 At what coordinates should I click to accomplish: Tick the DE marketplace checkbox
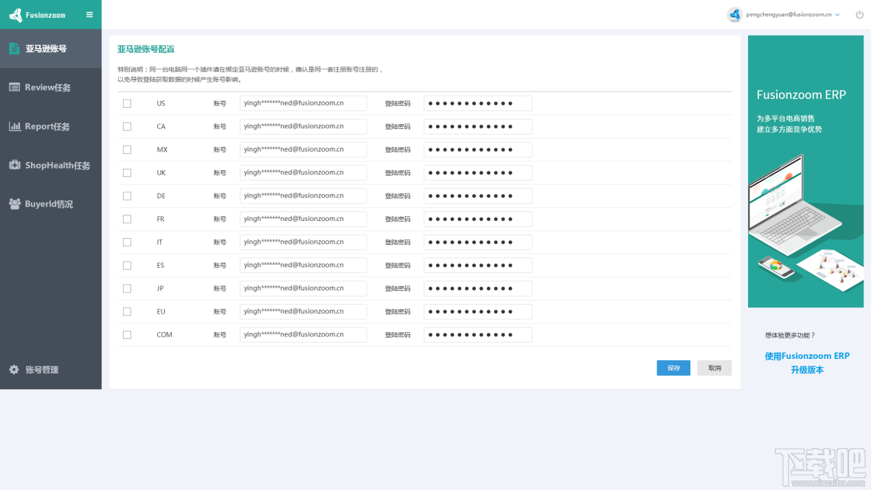[x=127, y=196]
